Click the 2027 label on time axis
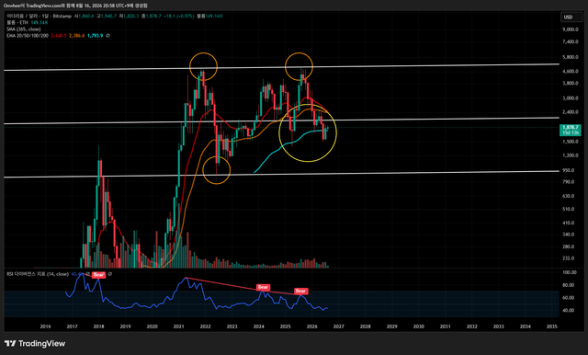 pos(338,326)
